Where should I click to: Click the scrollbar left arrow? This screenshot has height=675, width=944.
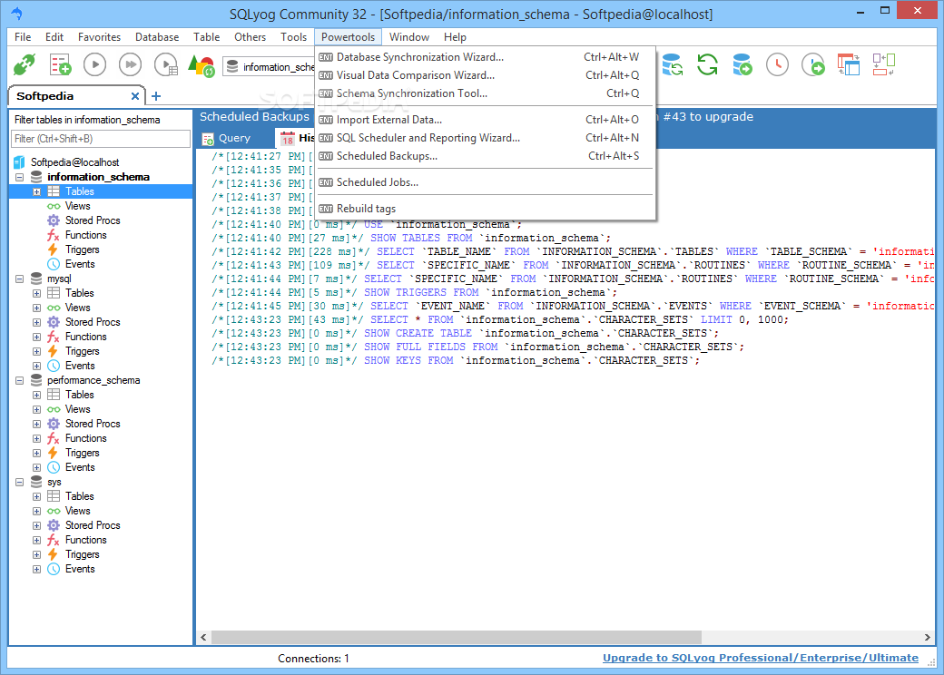point(203,637)
